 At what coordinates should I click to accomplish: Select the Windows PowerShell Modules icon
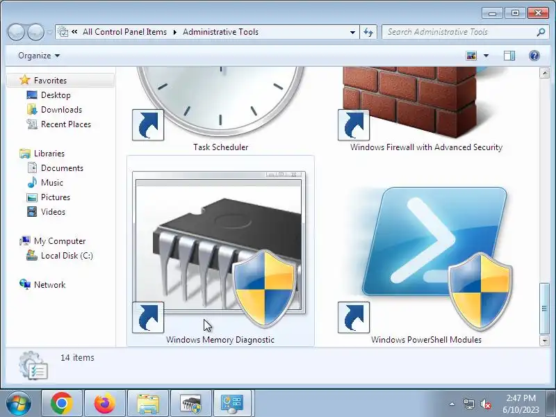tap(425, 259)
